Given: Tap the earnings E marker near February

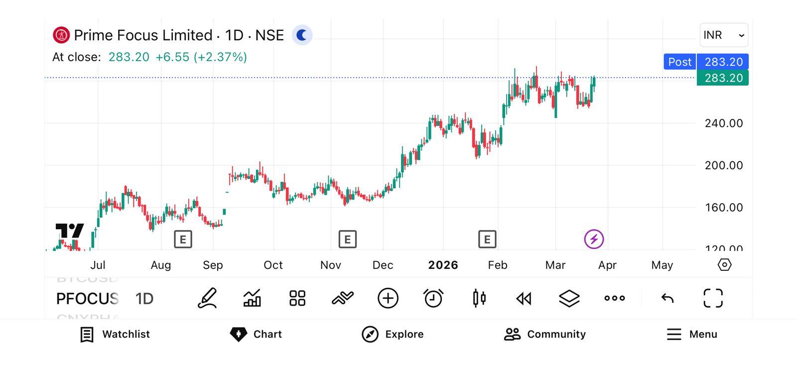Looking at the screenshot, I should (x=487, y=240).
